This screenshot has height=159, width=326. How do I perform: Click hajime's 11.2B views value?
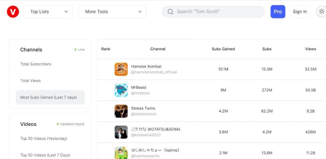(x=311, y=153)
